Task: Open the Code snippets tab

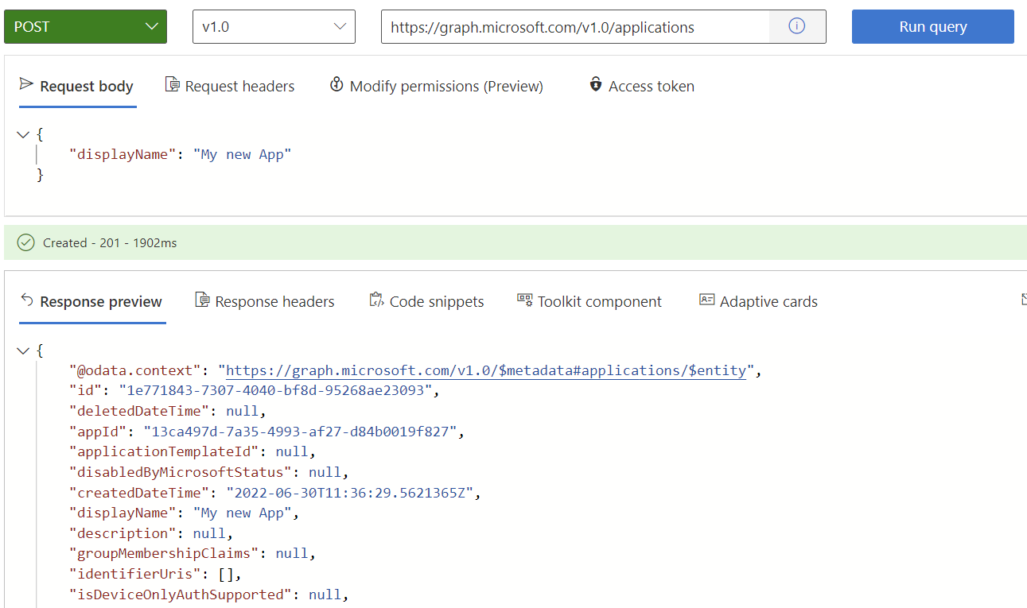Action: (426, 302)
